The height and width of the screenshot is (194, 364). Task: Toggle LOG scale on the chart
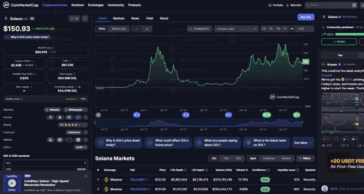point(301,29)
